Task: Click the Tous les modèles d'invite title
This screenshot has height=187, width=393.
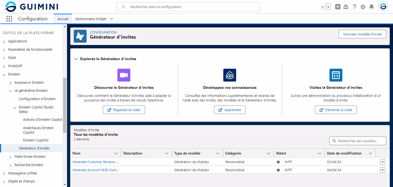Action: [x=96, y=134]
